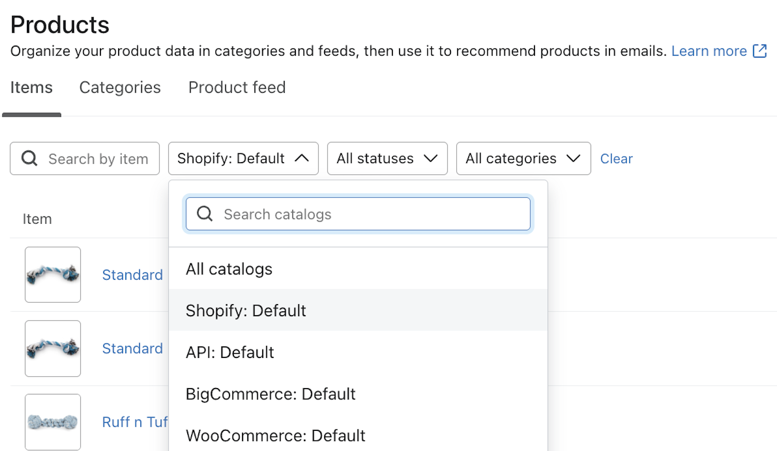Select WooCommerce: Default catalog
The image size is (777, 451).
click(276, 436)
